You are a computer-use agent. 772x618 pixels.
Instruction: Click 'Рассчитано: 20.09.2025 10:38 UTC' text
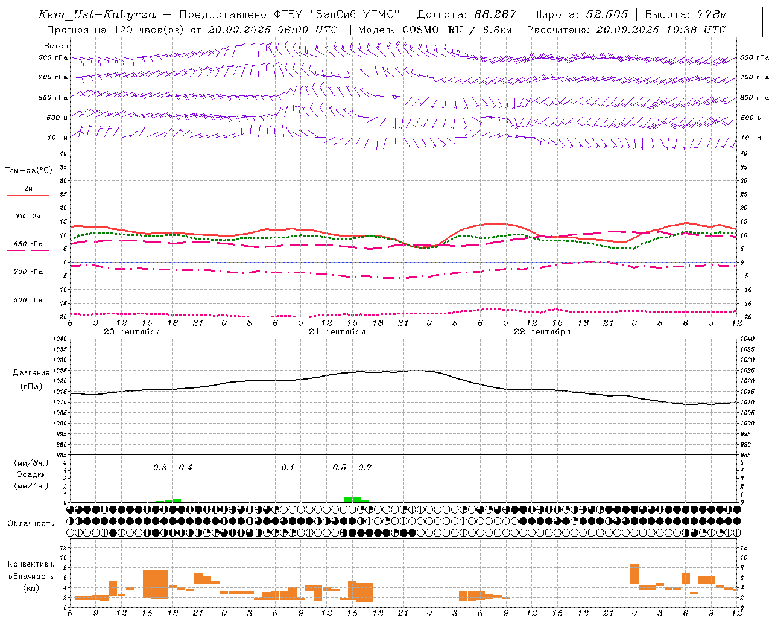(x=626, y=30)
